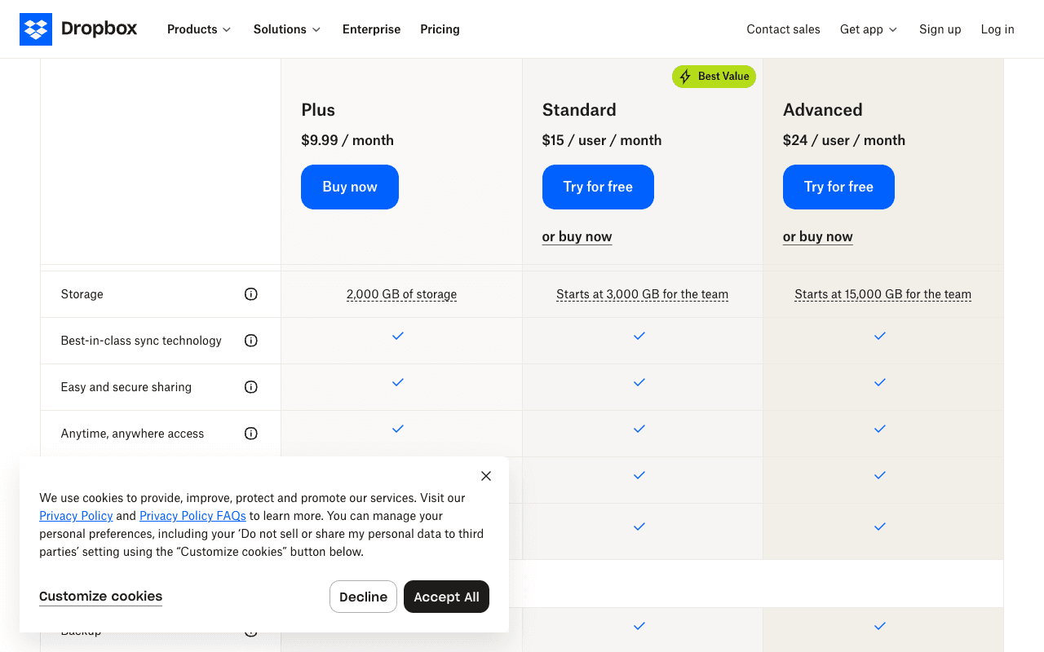The image size is (1044, 652).
Task: Click the Advanced plan heading
Action: [x=823, y=110]
